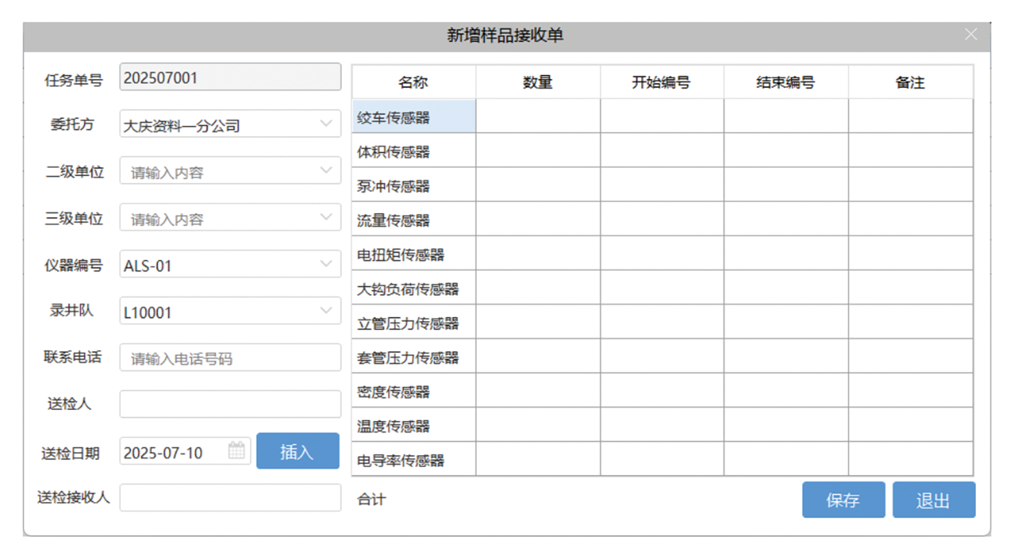Click the calendar icon in 送检日期 field
The width and height of the screenshot is (1015, 557).
(x=237, y=452)
